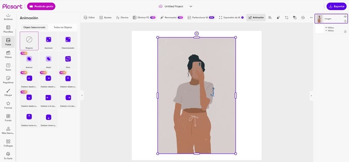Apply the Deslizar a la derecha animation
Viewport: 349px width, 162px height.
pyautogui.click(x=68, y=99)
